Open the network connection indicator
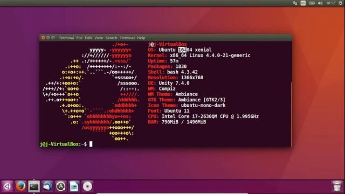Viewport: 345px width, 194px height. coord(295,3)
